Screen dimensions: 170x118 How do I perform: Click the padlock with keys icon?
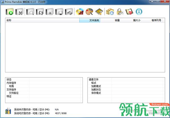click(x=120, y=12)
